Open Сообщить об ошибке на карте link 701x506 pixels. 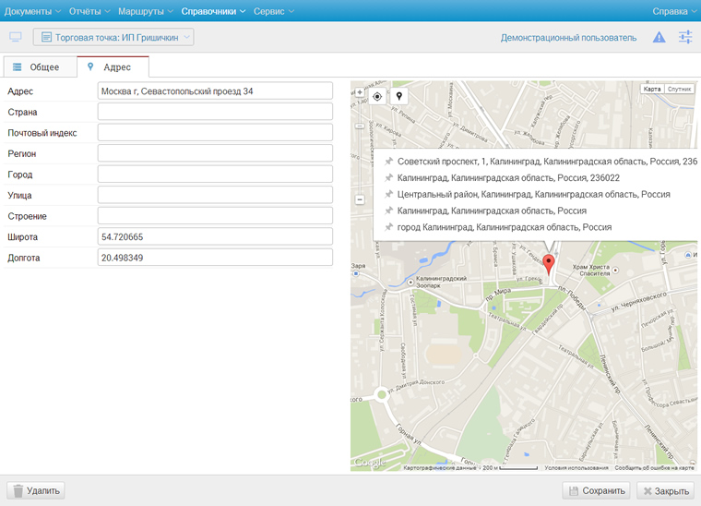coord(654,467)
